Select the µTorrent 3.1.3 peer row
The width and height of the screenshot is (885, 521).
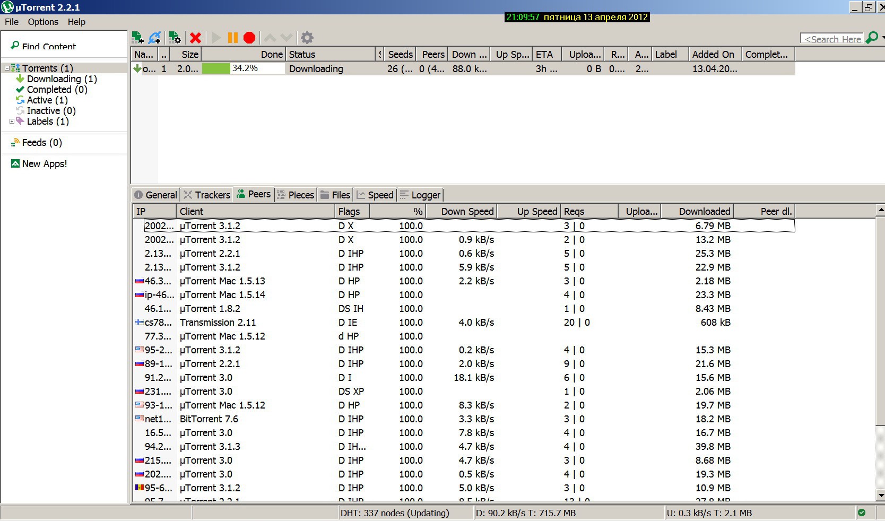[464, 446]
